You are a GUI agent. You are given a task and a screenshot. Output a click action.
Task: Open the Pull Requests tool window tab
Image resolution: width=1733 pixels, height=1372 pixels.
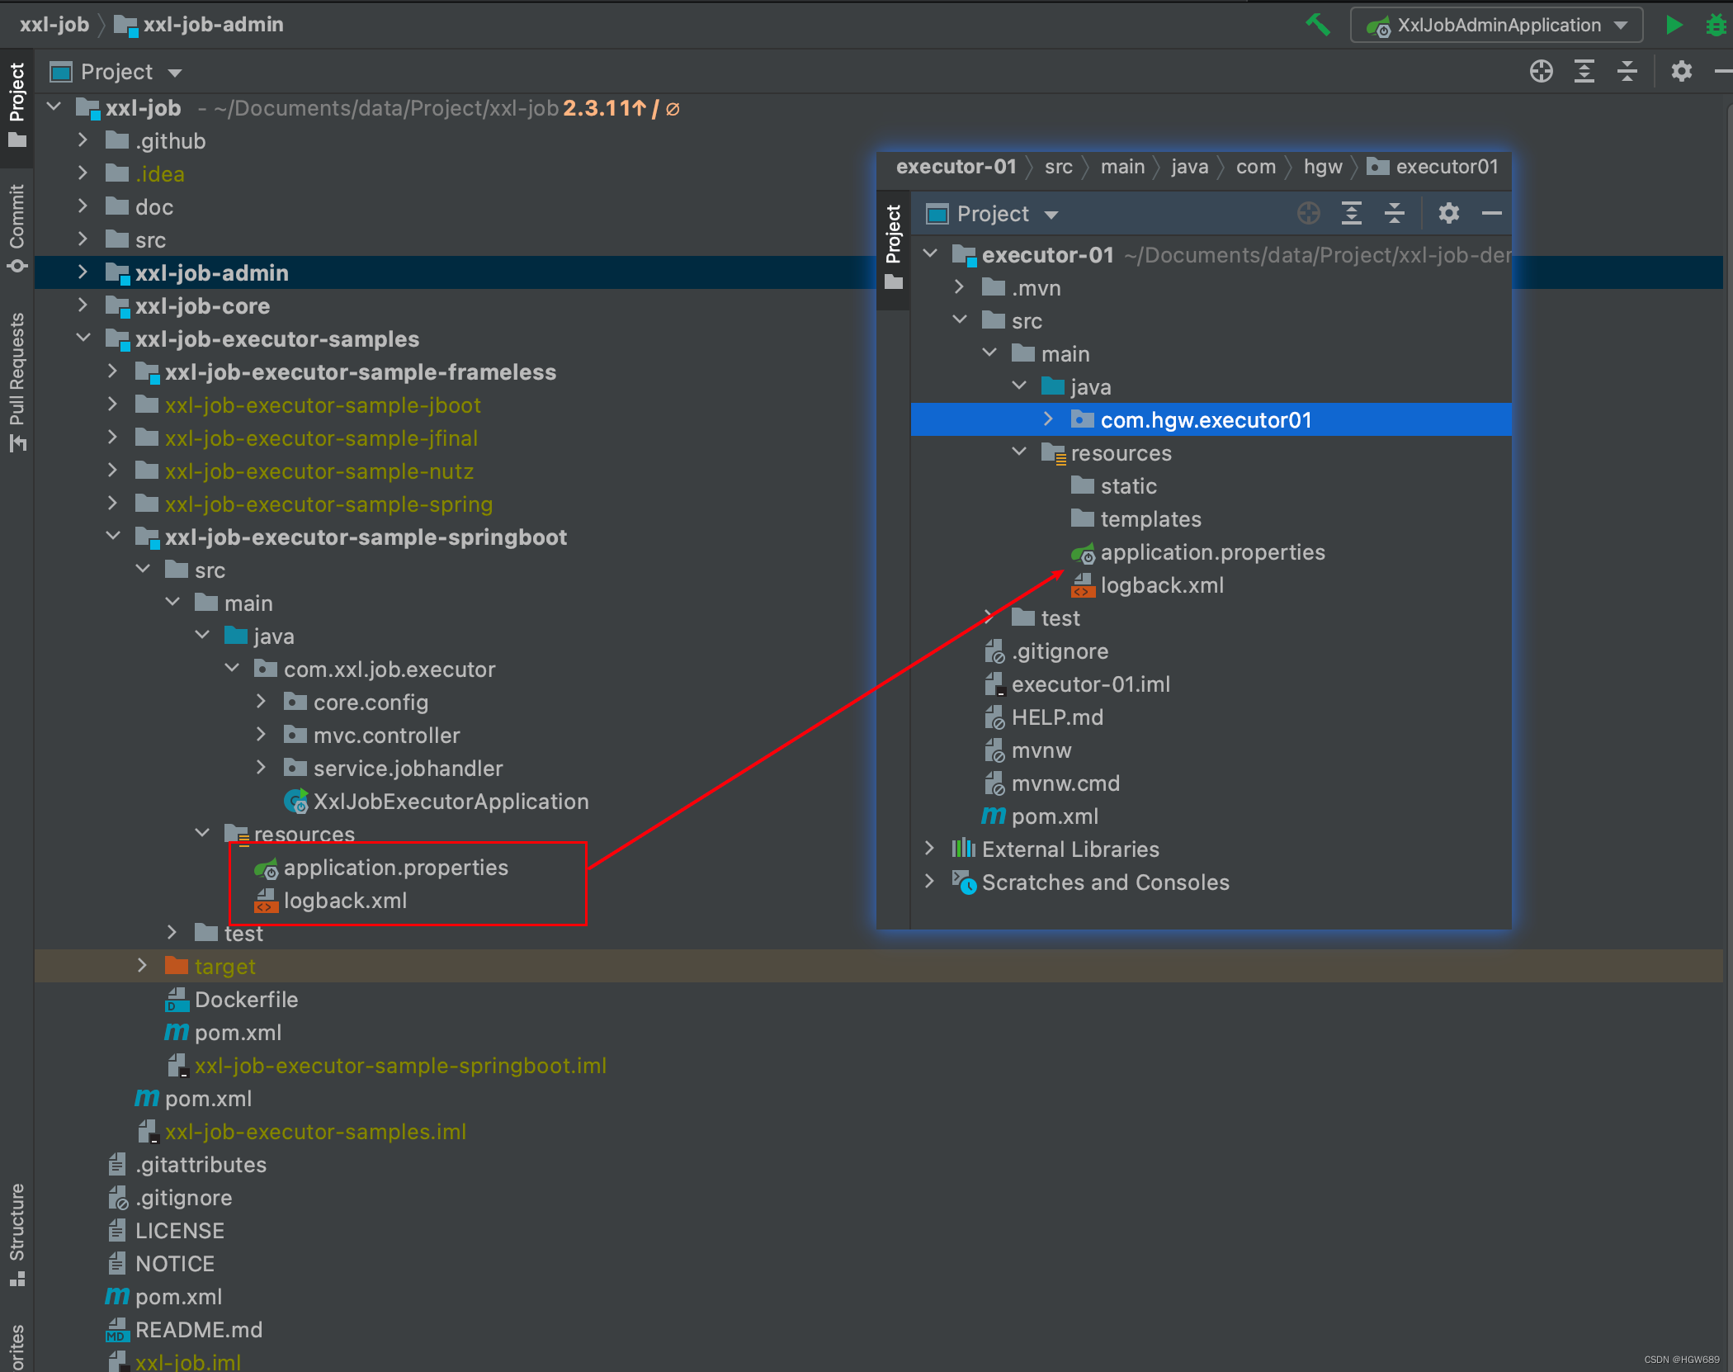click(x=17, y=382)
